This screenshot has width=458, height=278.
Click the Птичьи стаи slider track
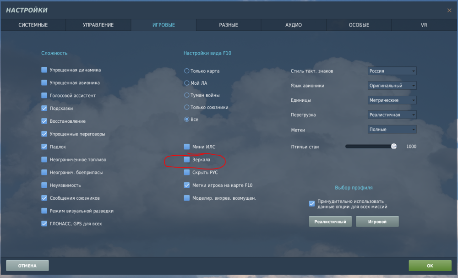click(370, 146)
